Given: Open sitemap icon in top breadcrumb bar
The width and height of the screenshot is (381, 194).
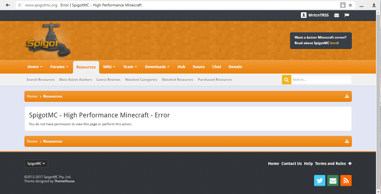Looking at the screenshot, I should 347,96.
